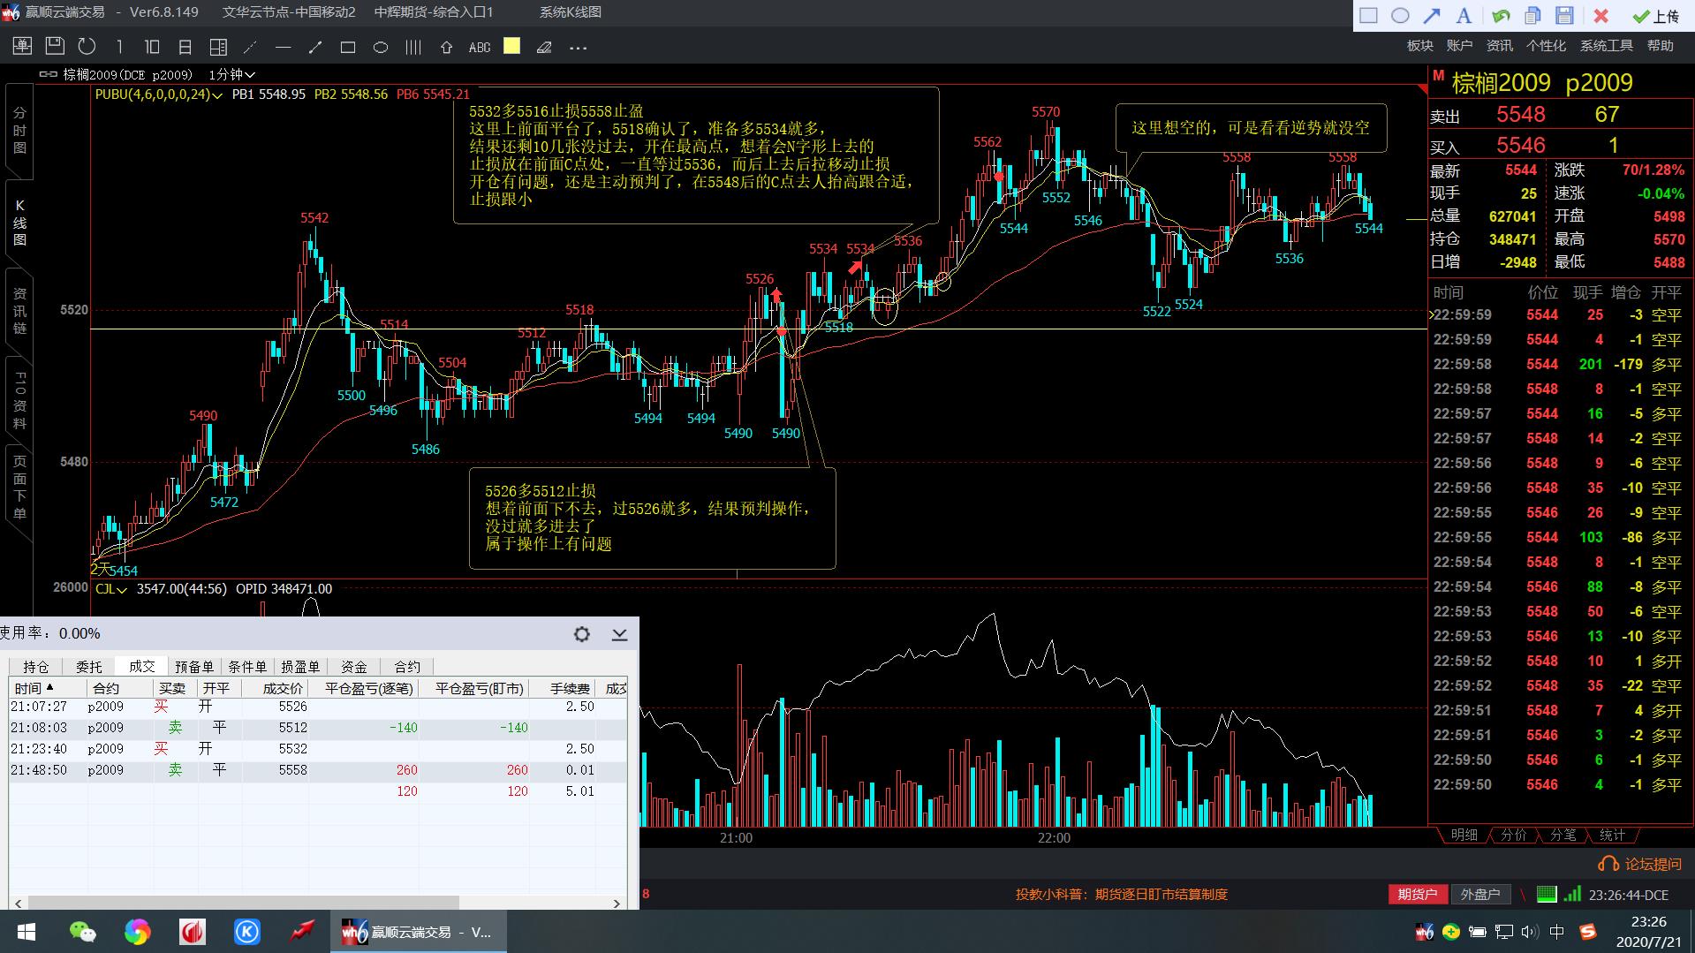
Task: Click the 上传 upload button
Action: tap(1655, 16)
